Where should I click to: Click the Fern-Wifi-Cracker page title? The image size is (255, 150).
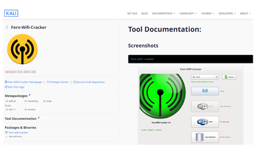(x=29, y=27)
